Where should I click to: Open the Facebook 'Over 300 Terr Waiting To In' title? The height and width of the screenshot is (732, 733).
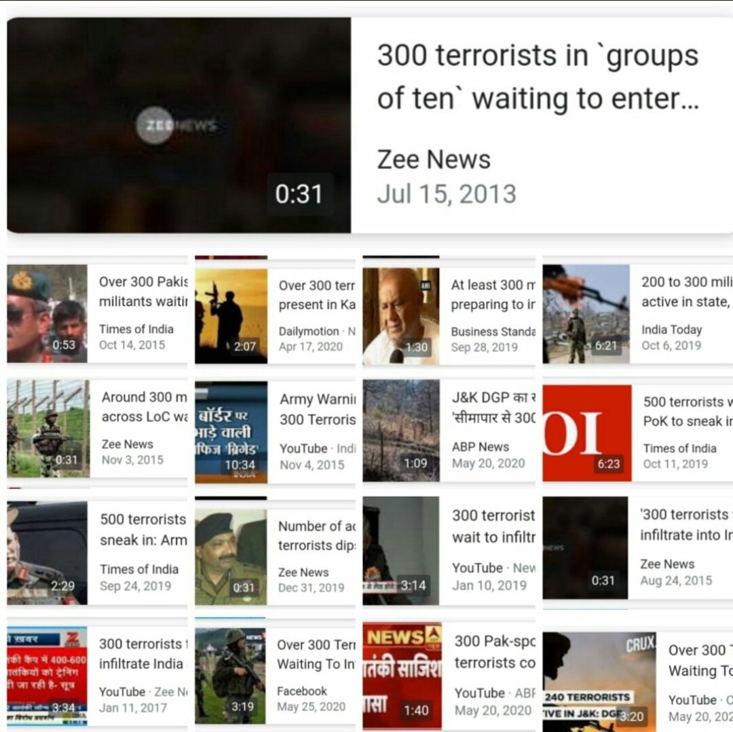tap(316, 654)
